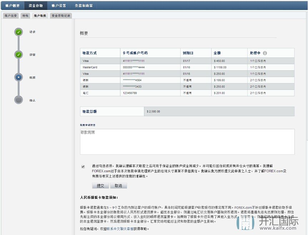This screenshot has width=308, height=235.
Task: Open the 账户概要 main tab
Action: point(13,6)
